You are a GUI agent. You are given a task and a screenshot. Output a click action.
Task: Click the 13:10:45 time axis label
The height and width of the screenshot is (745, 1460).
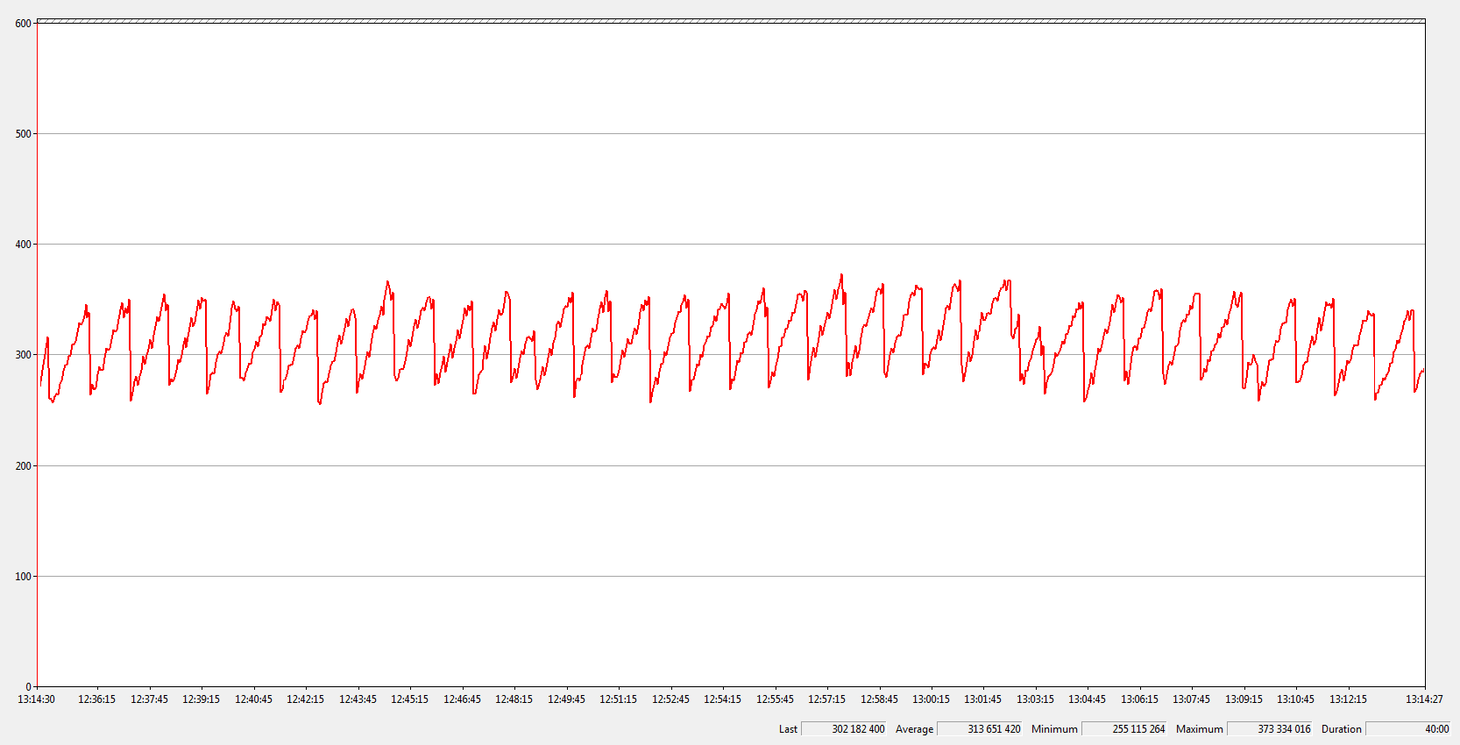(1296, 699)
